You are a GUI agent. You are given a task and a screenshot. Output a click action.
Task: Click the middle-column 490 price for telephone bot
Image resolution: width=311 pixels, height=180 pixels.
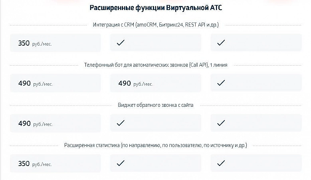pyautogui.click(x=125, y=83)
